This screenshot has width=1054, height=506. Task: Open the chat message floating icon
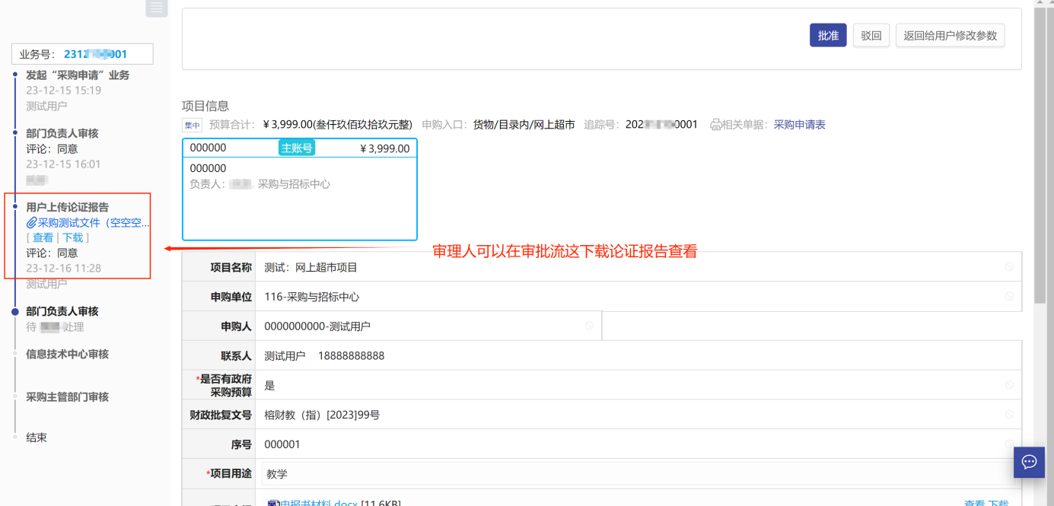click(1029, 462)
